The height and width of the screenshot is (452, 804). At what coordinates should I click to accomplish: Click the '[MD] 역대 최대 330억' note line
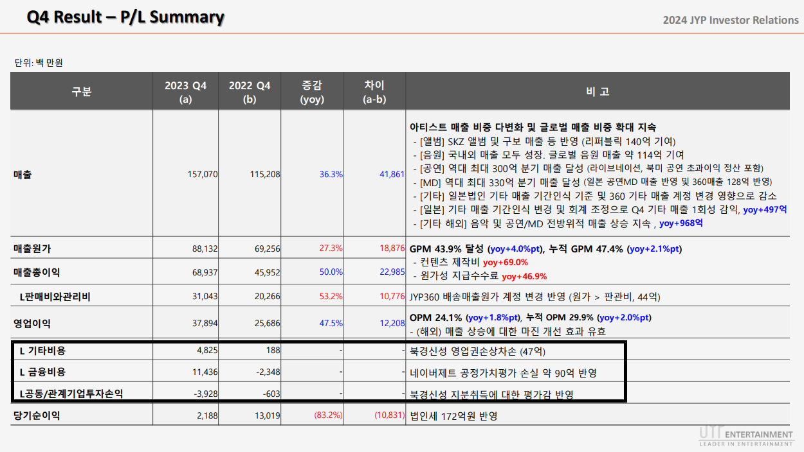pos(592,182)
